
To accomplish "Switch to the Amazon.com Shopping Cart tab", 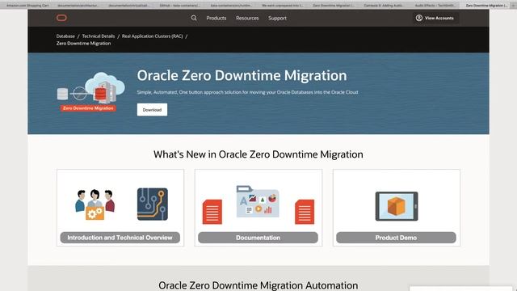I will pos(27,6).
